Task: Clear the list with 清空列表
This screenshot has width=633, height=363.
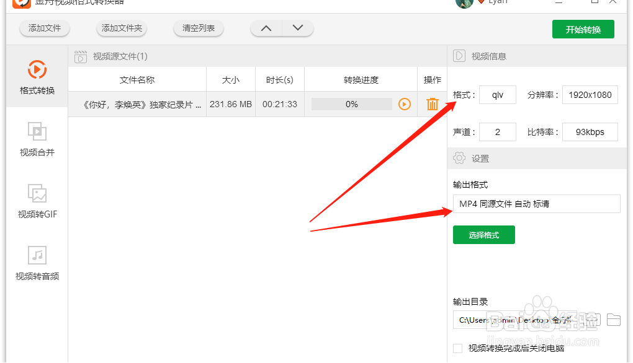Action: tap(198, 28)
